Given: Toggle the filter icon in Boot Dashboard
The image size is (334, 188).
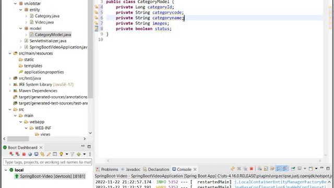Looking at the screenshot, I should tap(72, 154).
